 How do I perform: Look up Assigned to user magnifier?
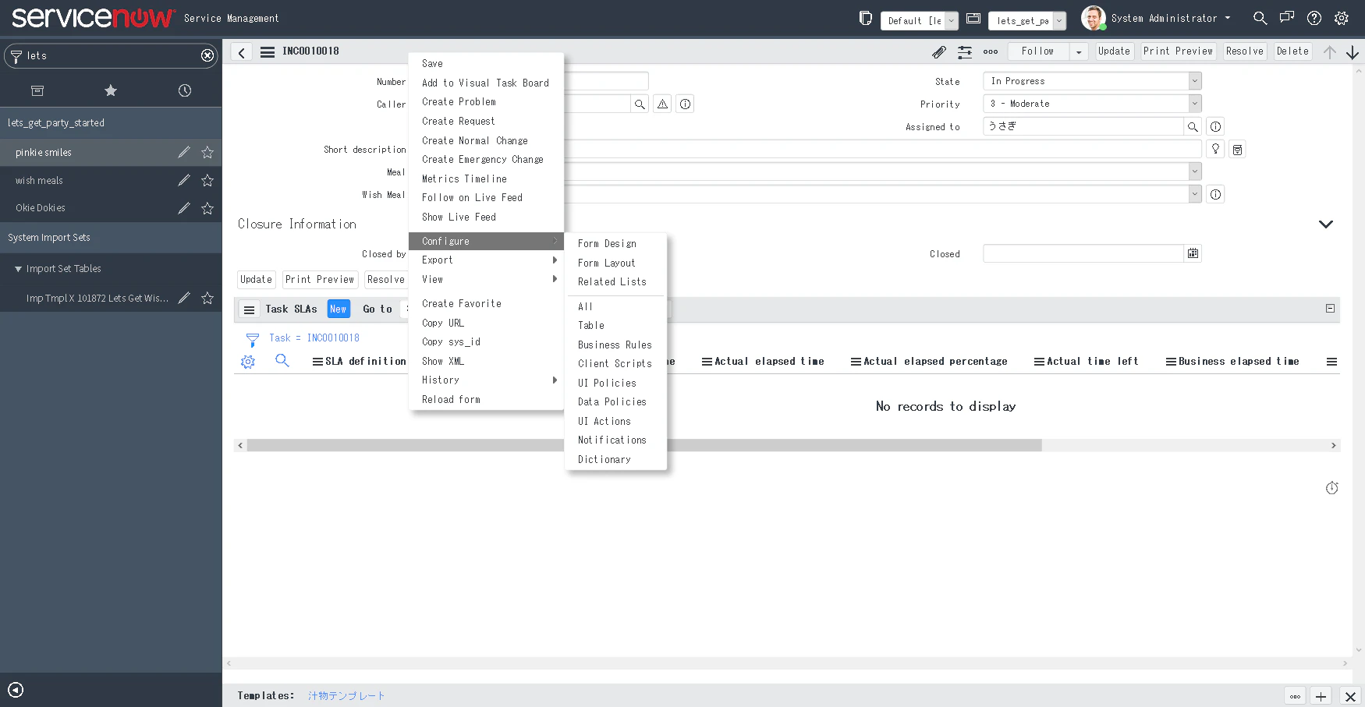pos(1193,126)
